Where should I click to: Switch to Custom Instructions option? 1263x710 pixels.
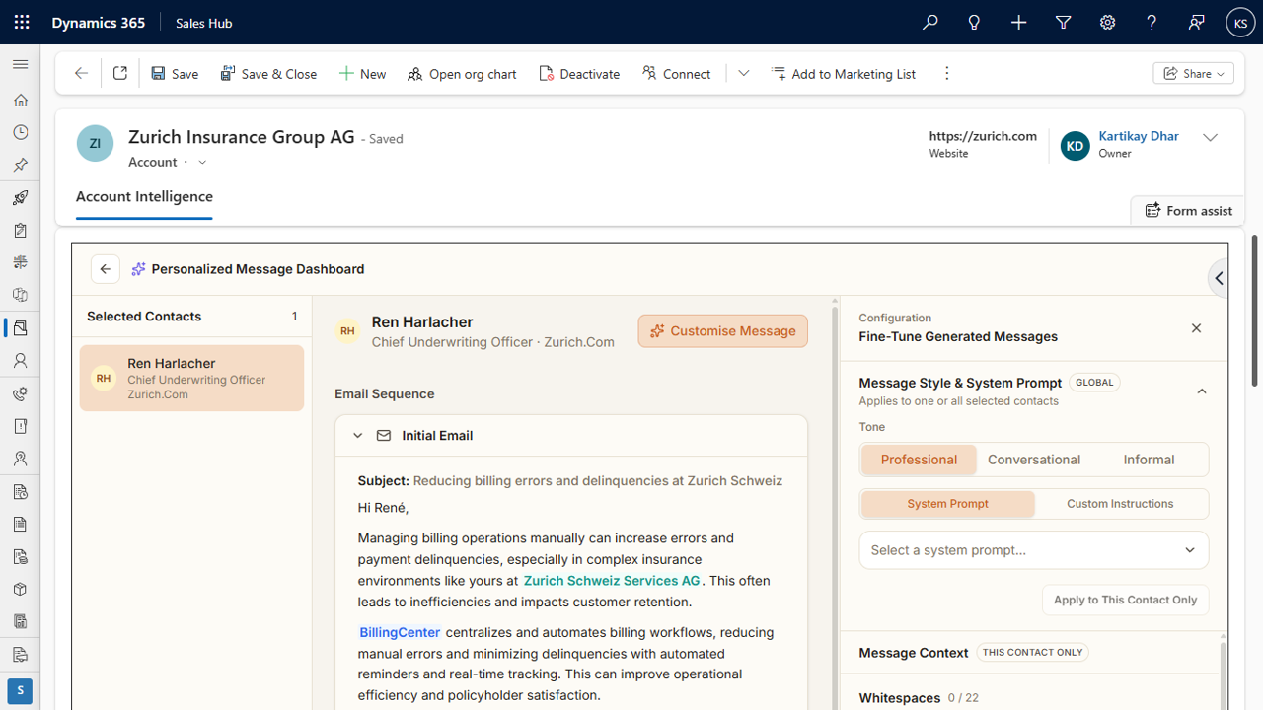(1120, 504)
